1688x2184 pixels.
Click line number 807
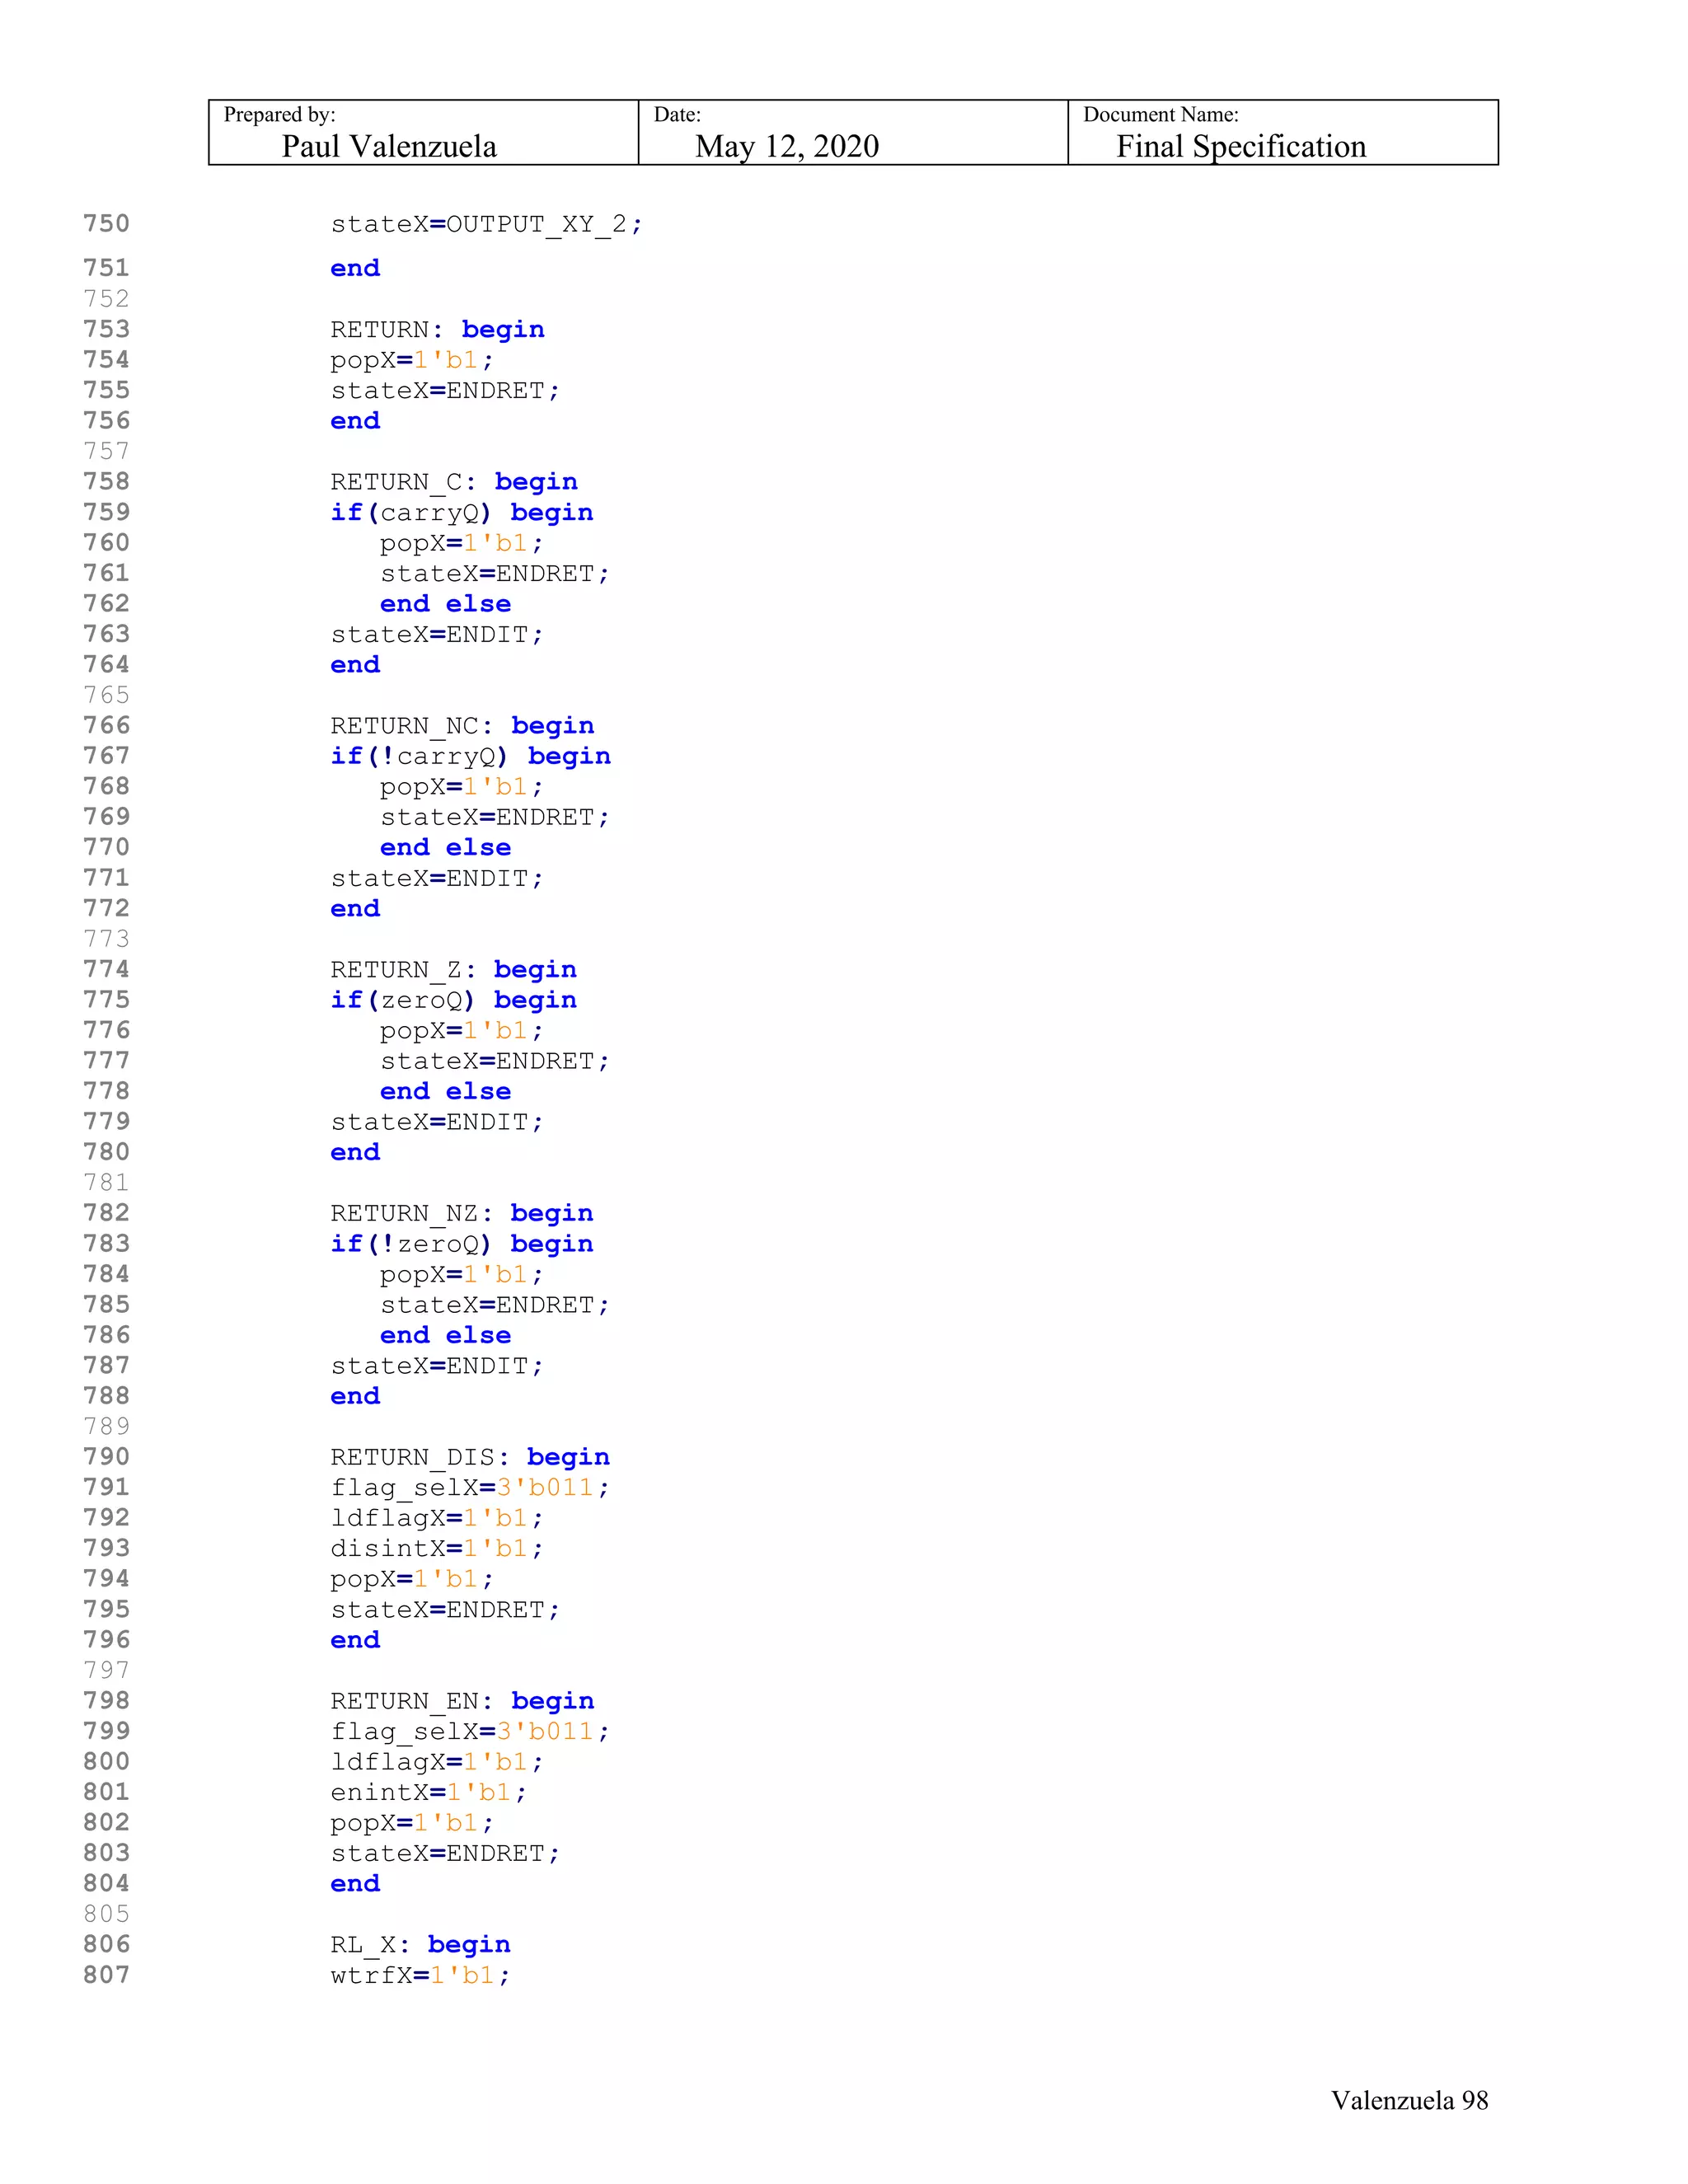pos(106,1974)
